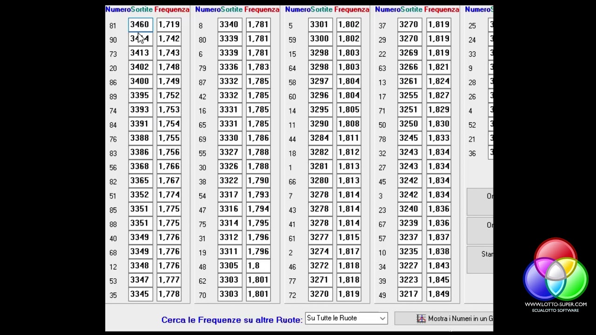The height and width of the screenshot is (335, 596).
Task: Select the Sortite value 3217 for numero 49
Action: pyautogui.click(x=410, y=295)
